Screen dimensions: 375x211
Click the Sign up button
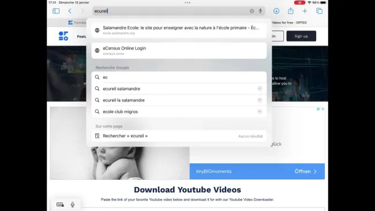pyautogui.click(x=301, y=36)
